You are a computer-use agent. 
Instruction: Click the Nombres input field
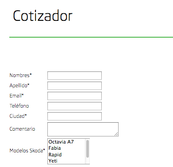[x=74, y=75]
